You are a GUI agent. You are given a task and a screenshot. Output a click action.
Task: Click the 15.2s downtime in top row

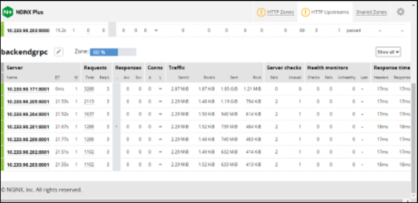pos(60,31)
